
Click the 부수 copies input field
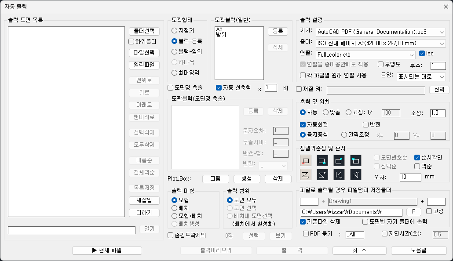point(438,65)
